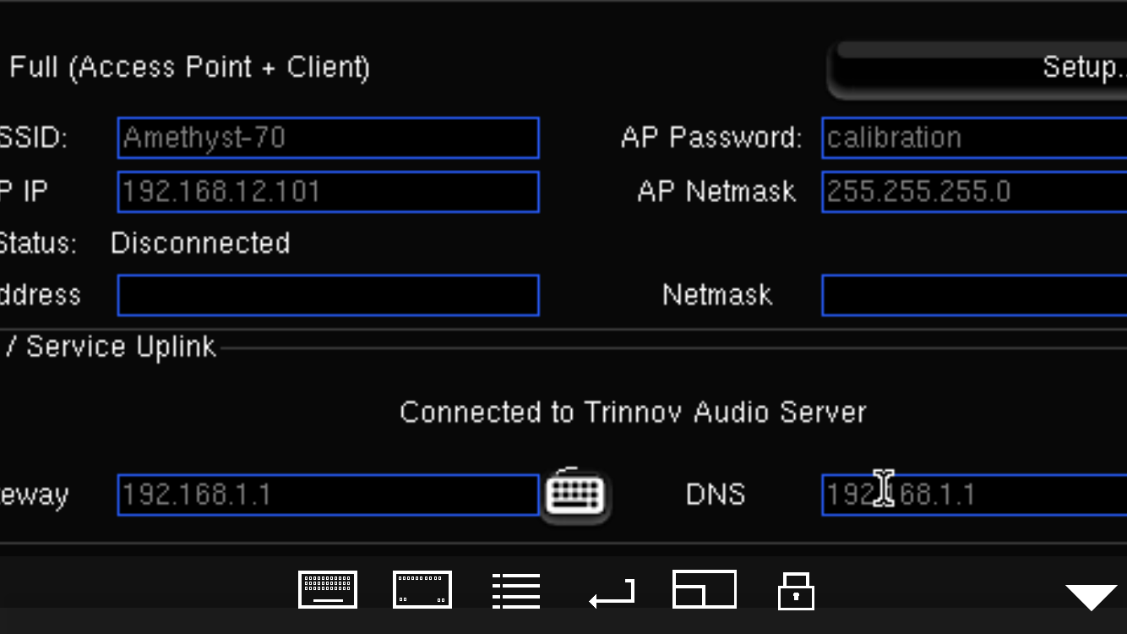Open the full keyboard from bottom toolbar
Image resolution: width=1127 pixels, height=634 pixels.
click(x=328, y=589)
